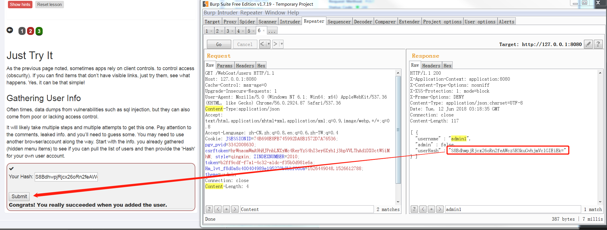Viewport: 607px width, 230px height.
Task: Click the Burp Suite logo in the title bar
Action: click(x=206, y=4)
